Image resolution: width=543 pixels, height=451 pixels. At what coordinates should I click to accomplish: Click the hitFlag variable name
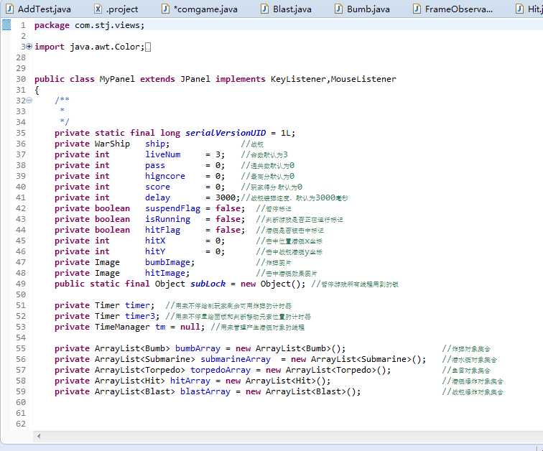point(163,230)
